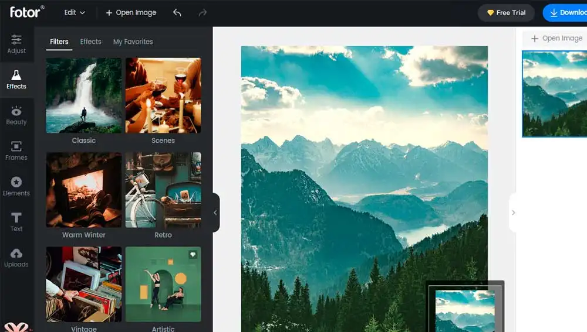Expand the Edit dropdown menu

point(75,12)
